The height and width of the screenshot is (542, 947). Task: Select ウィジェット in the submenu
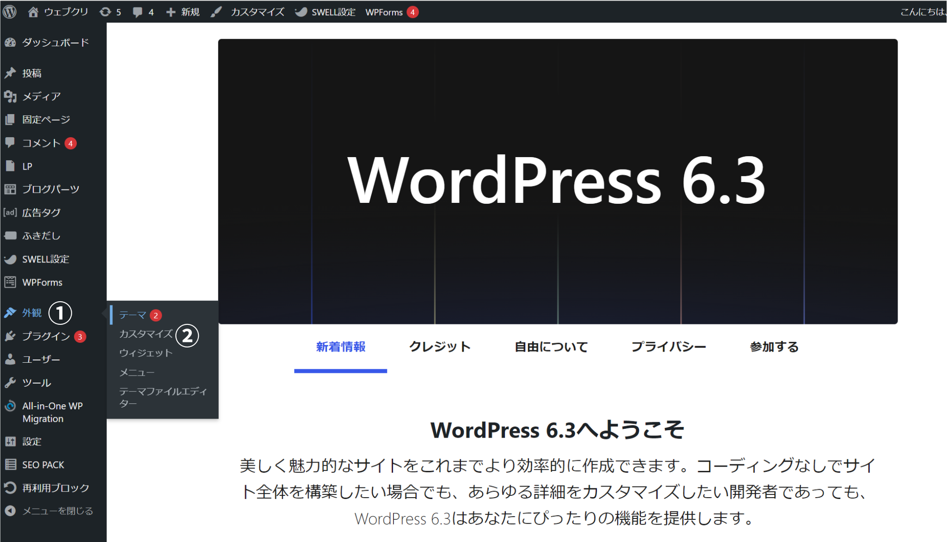click(146, 353)
